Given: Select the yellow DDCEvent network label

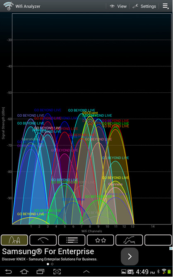Looking at the screenshot, I should coord(90,113).
